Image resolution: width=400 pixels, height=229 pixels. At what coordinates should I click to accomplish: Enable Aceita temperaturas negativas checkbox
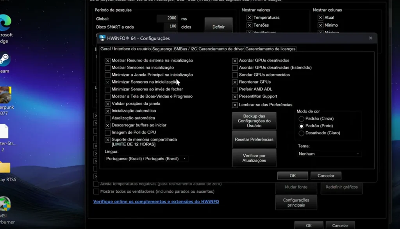[96, 184]
